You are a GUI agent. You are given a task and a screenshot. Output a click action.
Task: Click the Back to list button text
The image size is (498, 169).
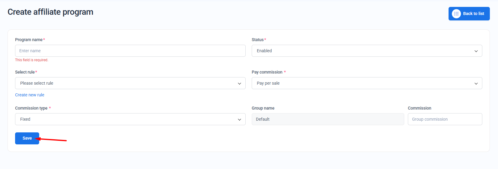[x=473, y=14]
